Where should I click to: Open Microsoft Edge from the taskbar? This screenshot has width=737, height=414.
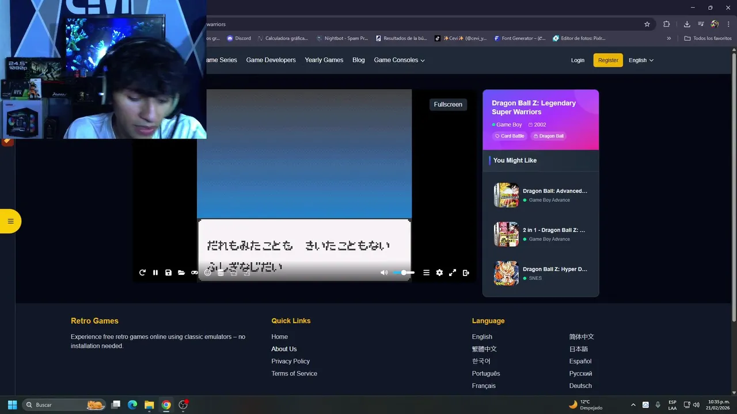132,405
